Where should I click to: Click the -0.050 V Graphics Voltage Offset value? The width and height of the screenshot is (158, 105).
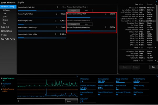[x=112, y=14]
